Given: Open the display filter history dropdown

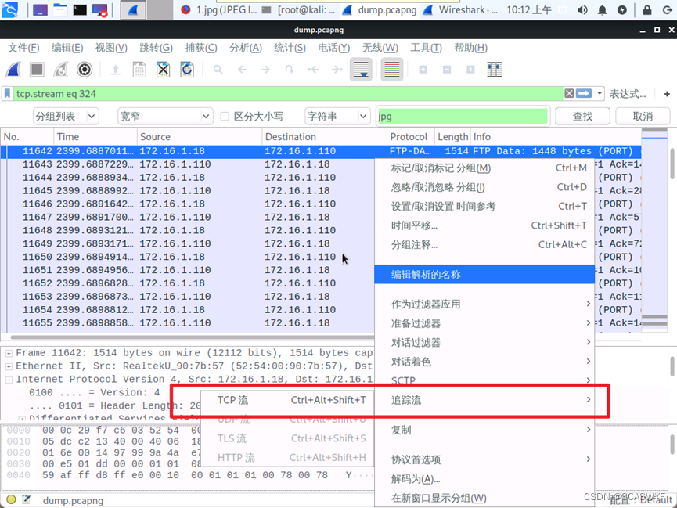Looking at the screenshot, I should 600,94.
